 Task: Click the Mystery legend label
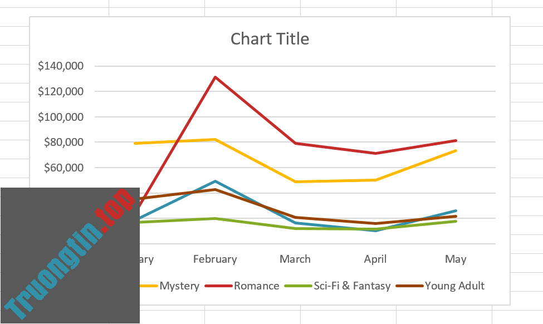(179, 286)
